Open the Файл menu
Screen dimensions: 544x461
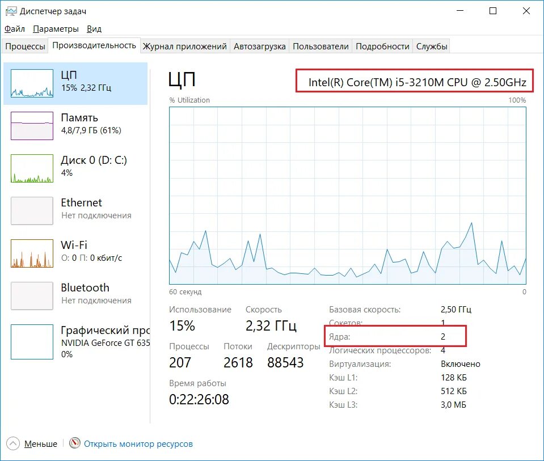[15, 29]
